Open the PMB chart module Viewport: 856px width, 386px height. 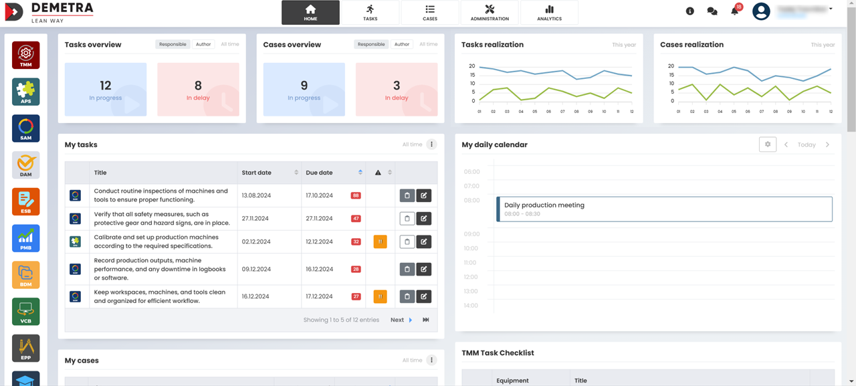pyautogui.click(x=26, y=238)
